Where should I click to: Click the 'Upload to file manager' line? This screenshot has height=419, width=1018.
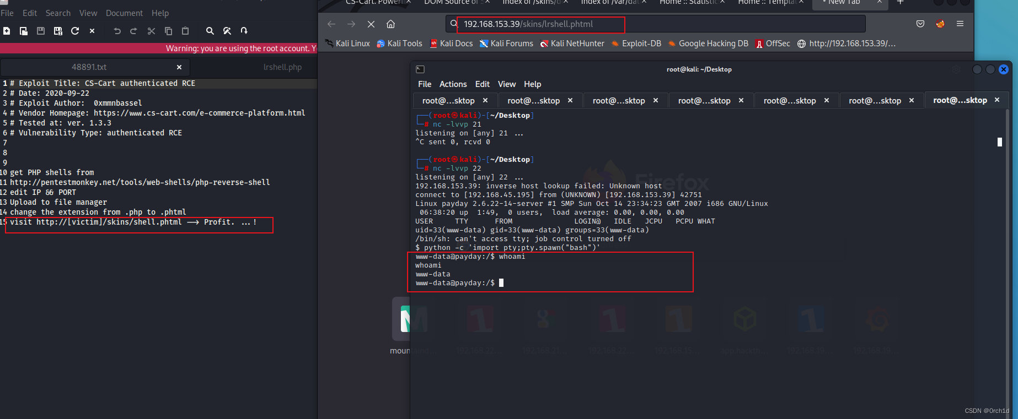click(58, 202)
